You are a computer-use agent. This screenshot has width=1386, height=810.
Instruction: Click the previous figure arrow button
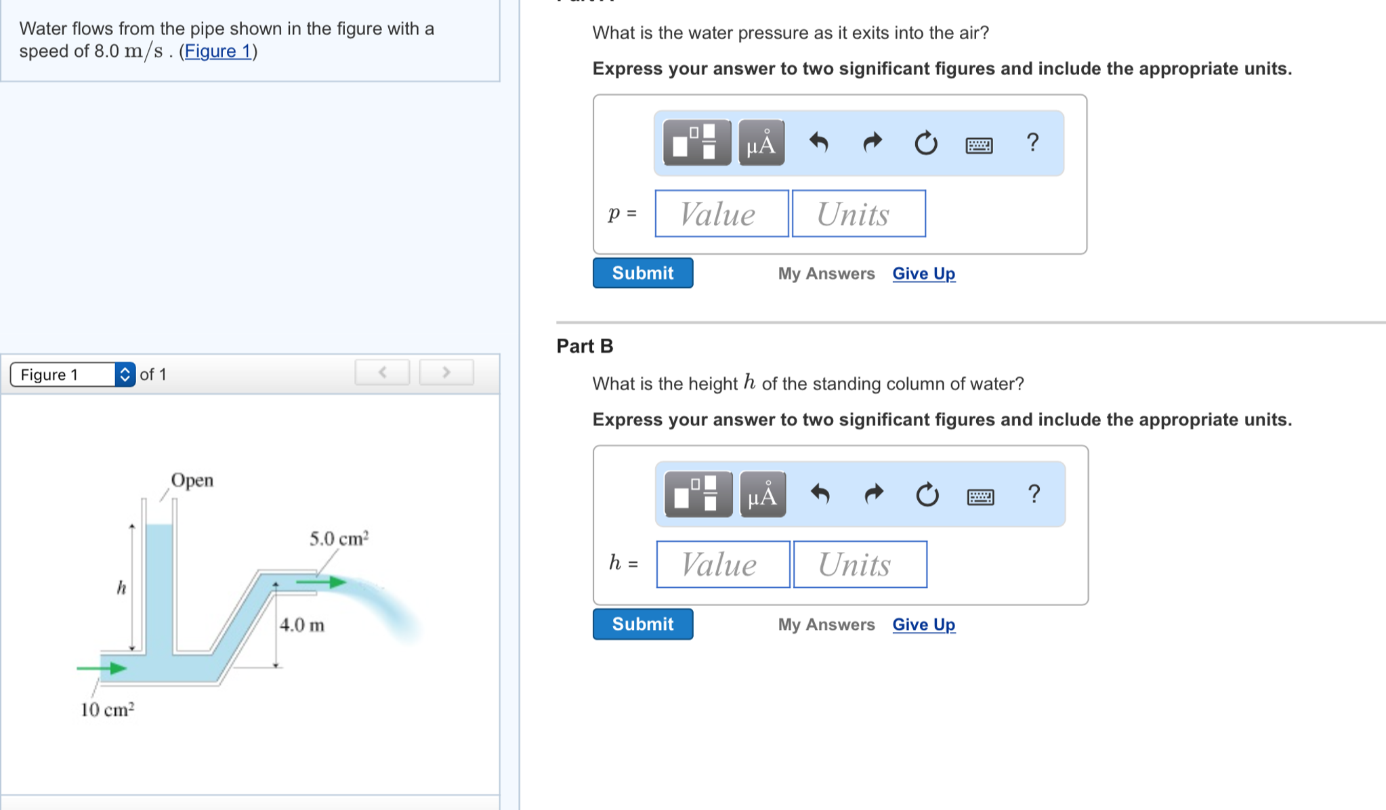(381, 372)
